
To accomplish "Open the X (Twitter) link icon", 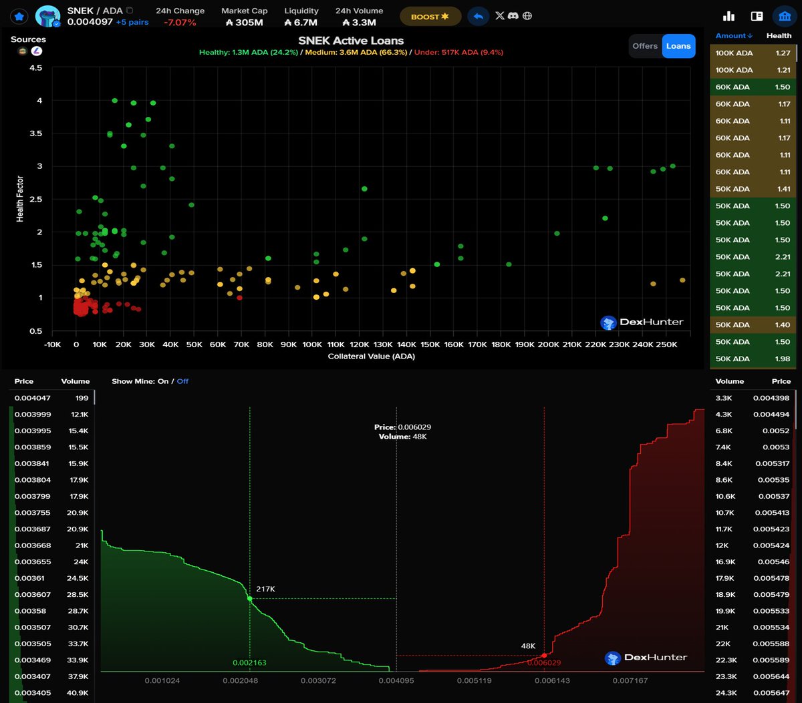I will pyautogui.click(x=499, y=16).
